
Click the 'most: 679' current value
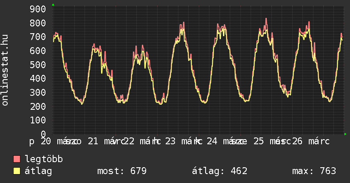coord(122,172)
